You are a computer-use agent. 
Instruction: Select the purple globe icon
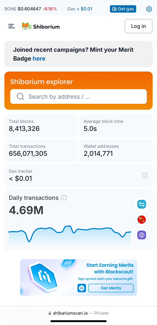tap(142, 235)
